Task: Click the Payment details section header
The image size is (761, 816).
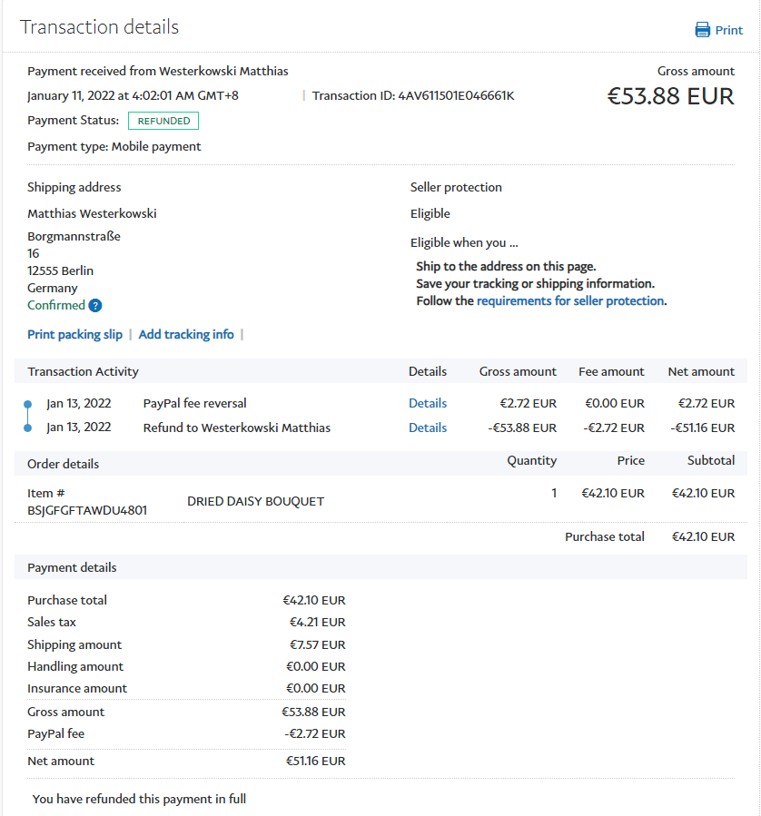Action: 72,567
